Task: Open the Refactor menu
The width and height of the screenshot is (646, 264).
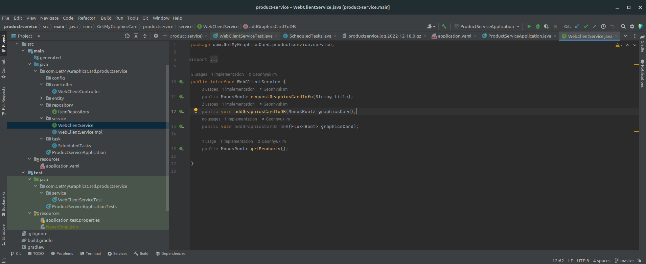Action: 87,18
